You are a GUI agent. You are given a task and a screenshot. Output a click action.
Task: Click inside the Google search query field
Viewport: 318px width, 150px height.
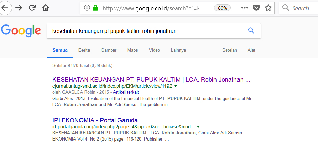(x=145, y=31)
